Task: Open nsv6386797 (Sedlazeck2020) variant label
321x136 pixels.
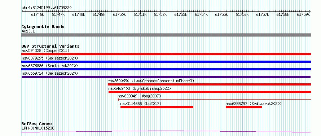Action: point(254,104)
